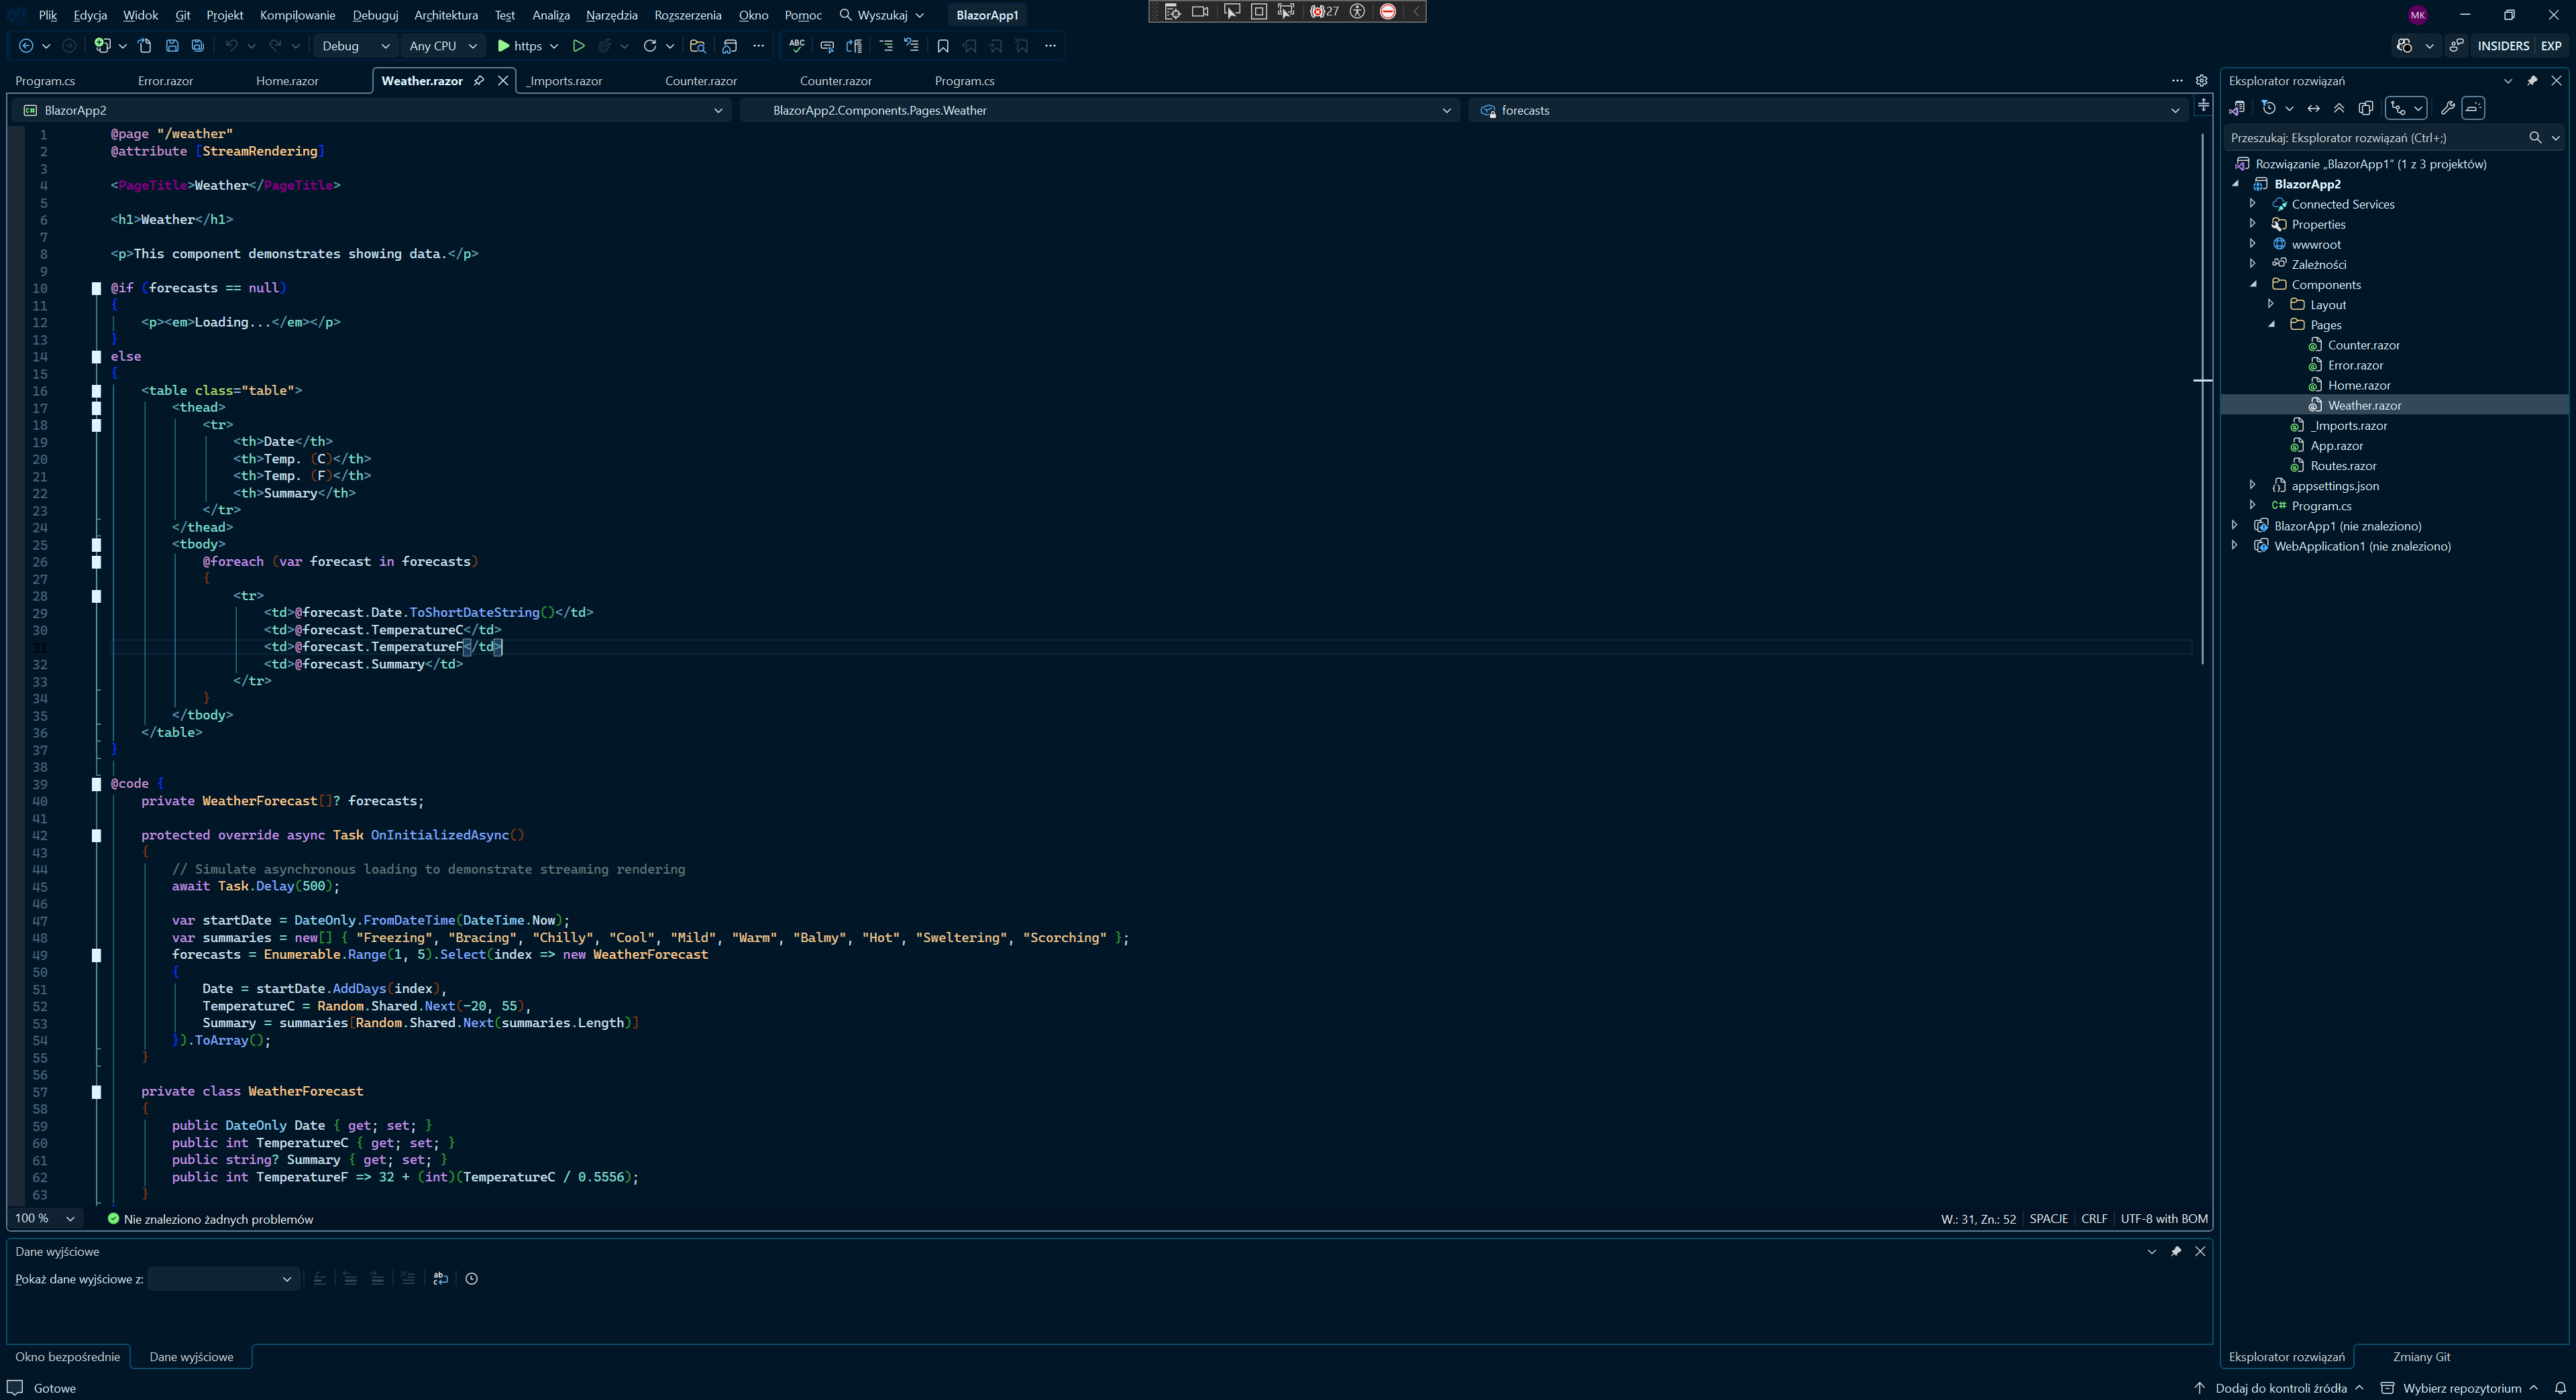Click the MK account avatar
The image size is (2576, 1400).
(2418, 15)
